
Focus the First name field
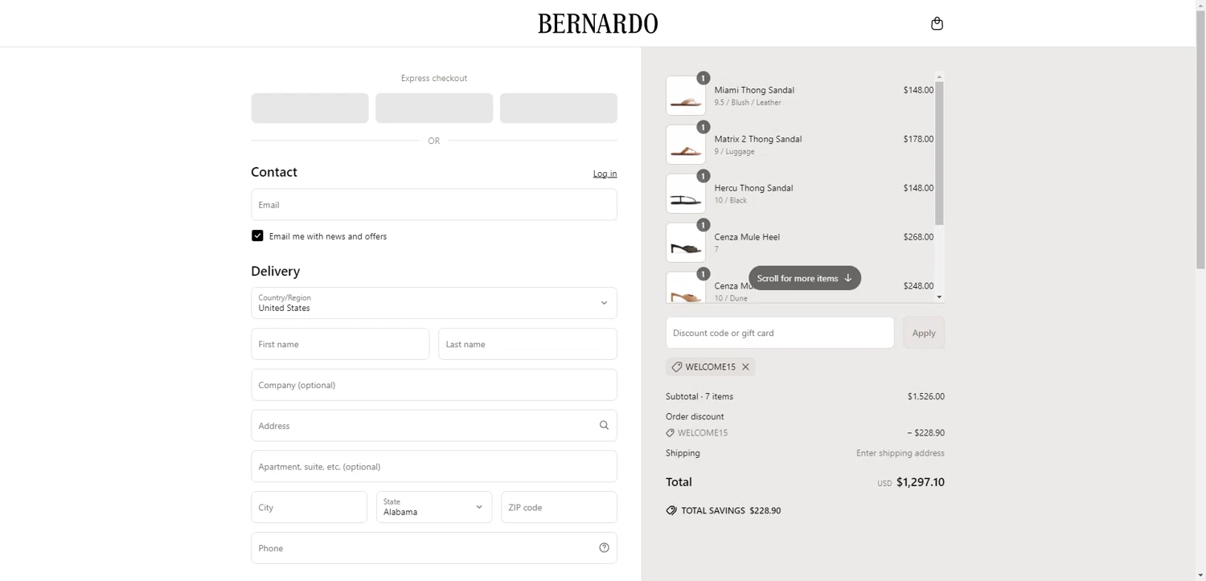pyautogui.click(x=340, y=344)
